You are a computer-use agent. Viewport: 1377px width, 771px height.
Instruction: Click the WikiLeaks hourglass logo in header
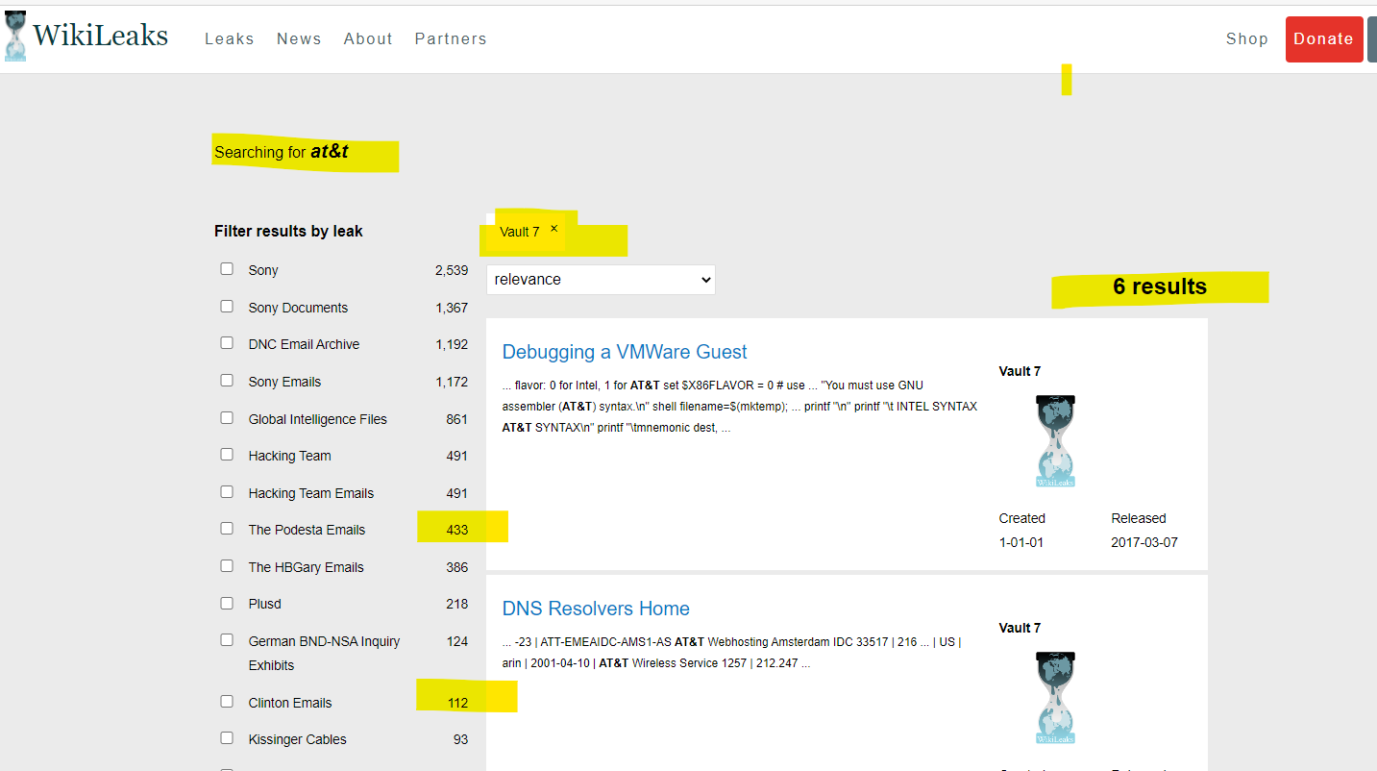[15, 37]
